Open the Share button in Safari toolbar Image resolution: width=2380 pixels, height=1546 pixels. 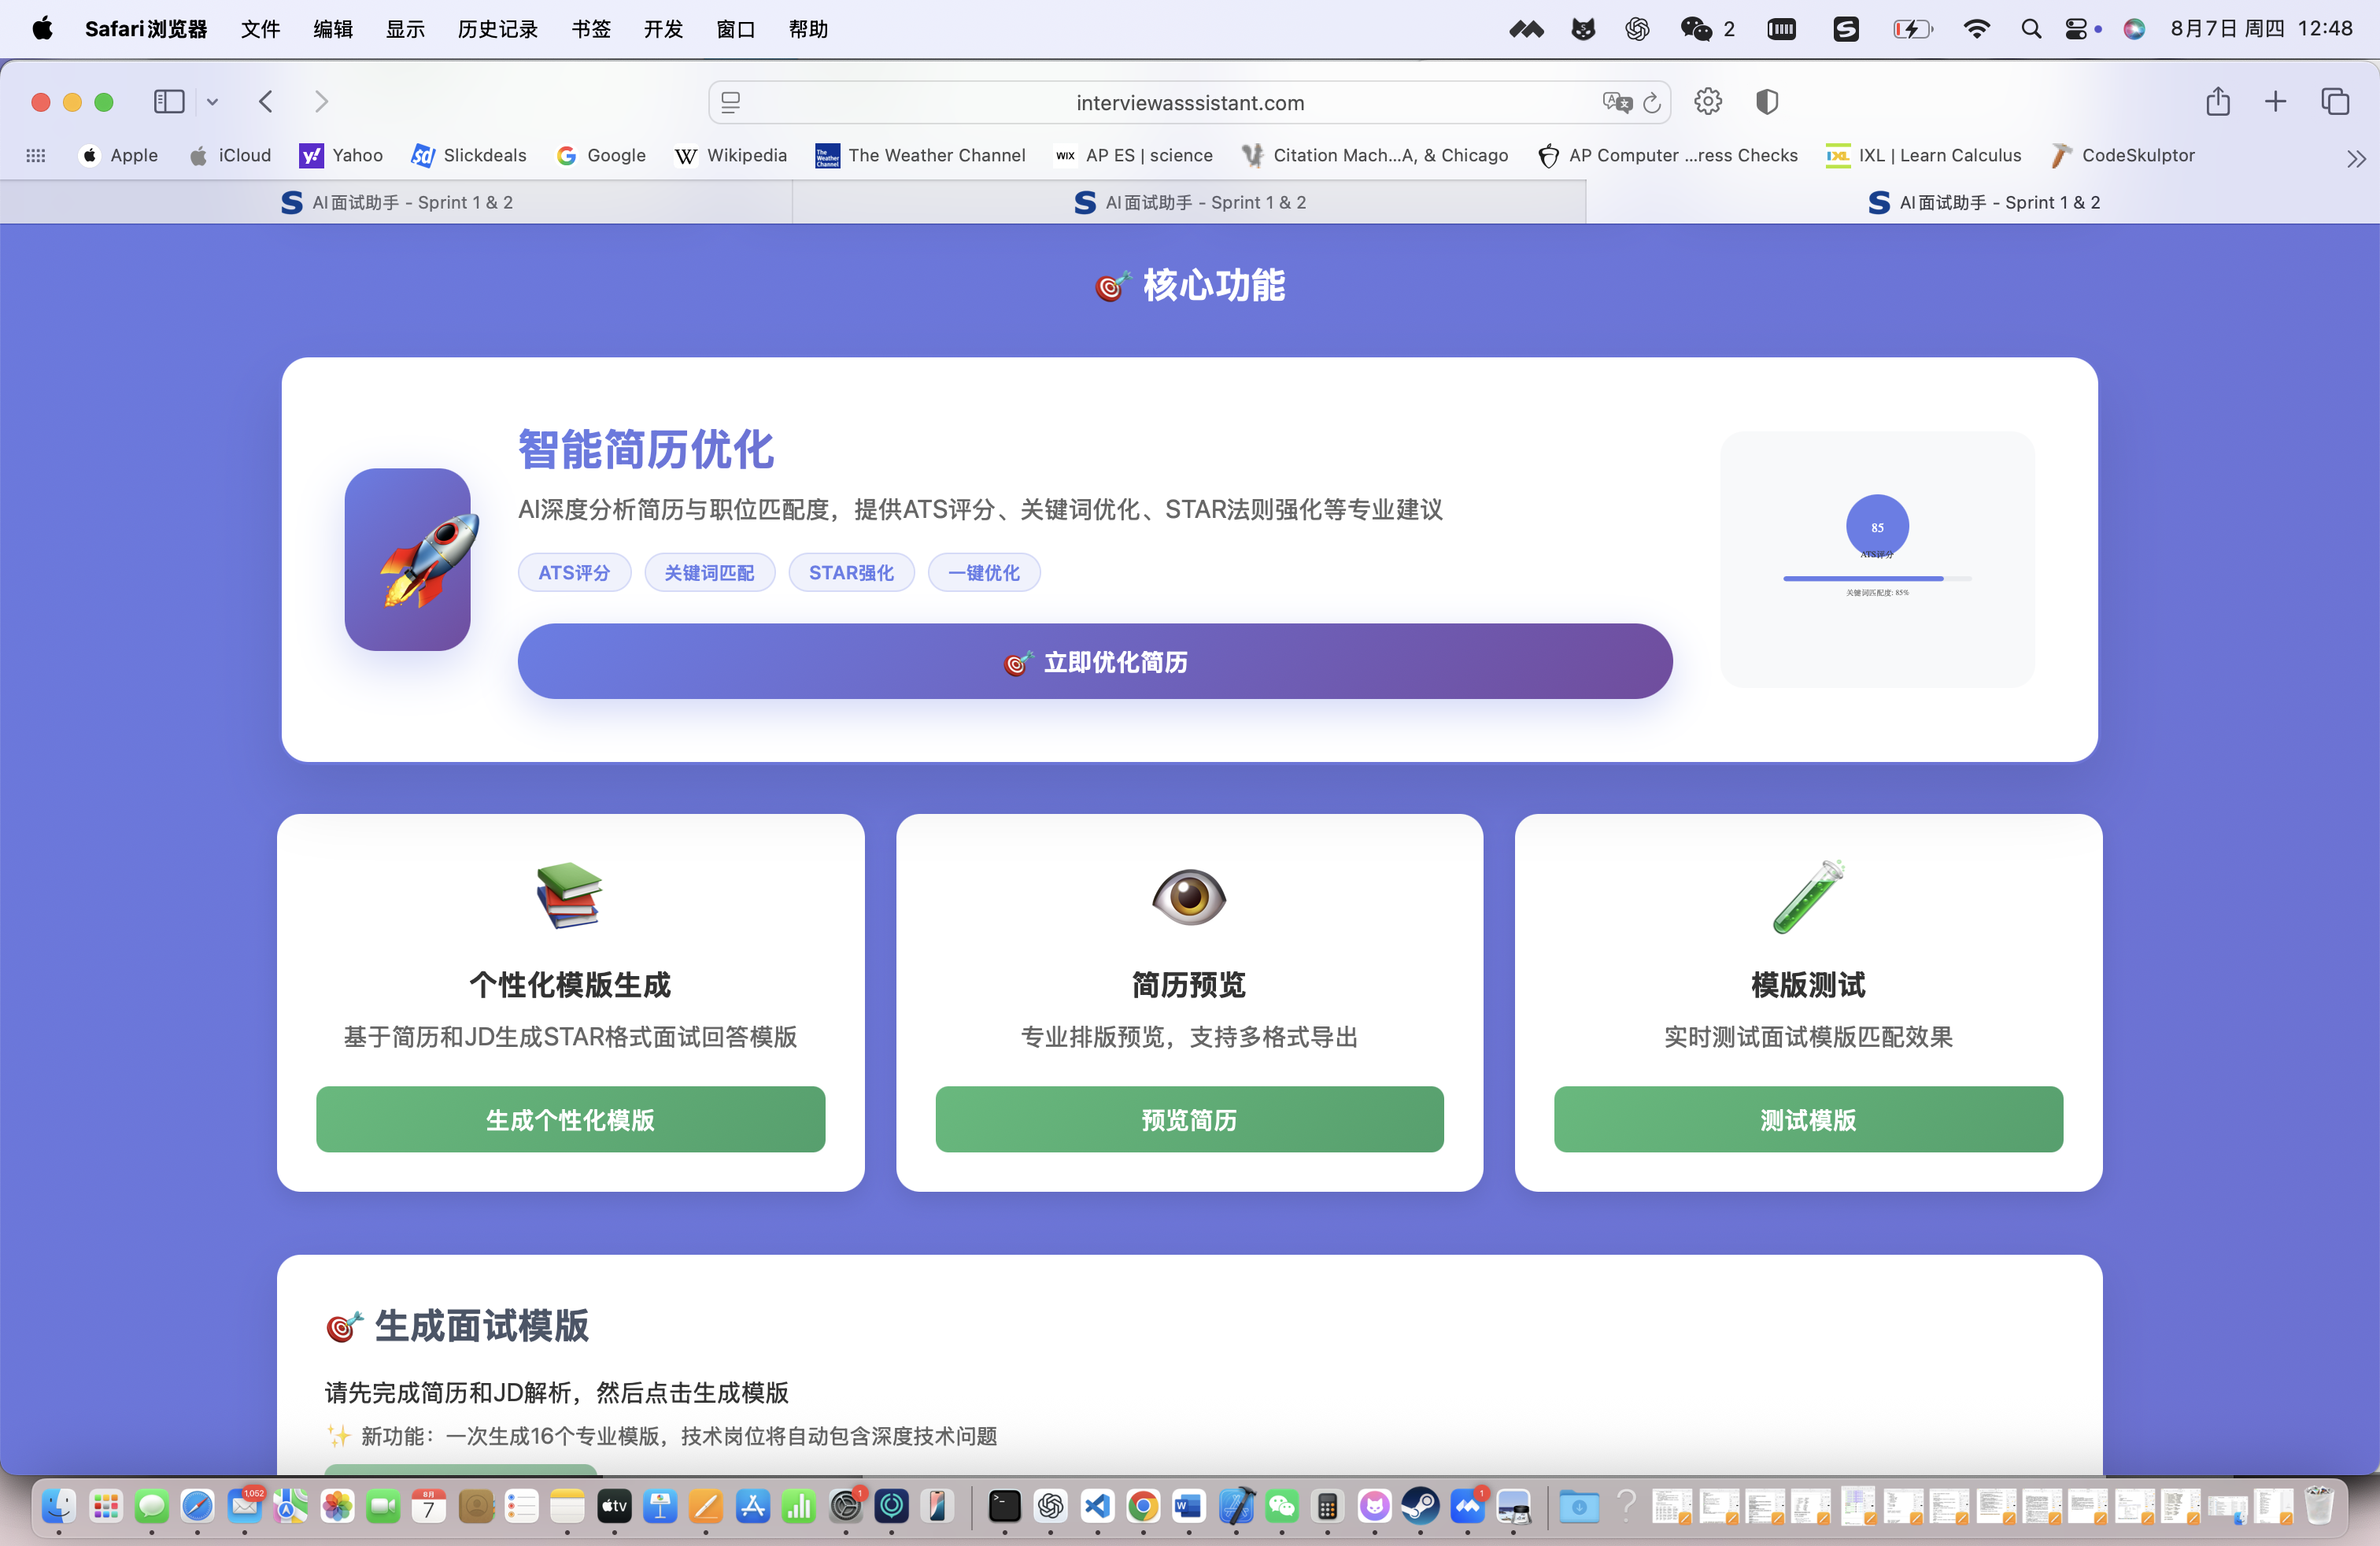[x=2218, y=102]
